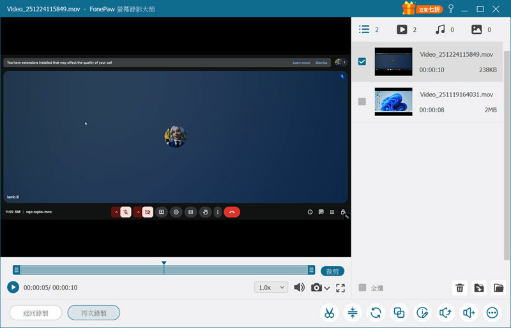Check the Video_251119164031.mov checkbox
Screen dimensions: 511x328
tap(362, 101)
